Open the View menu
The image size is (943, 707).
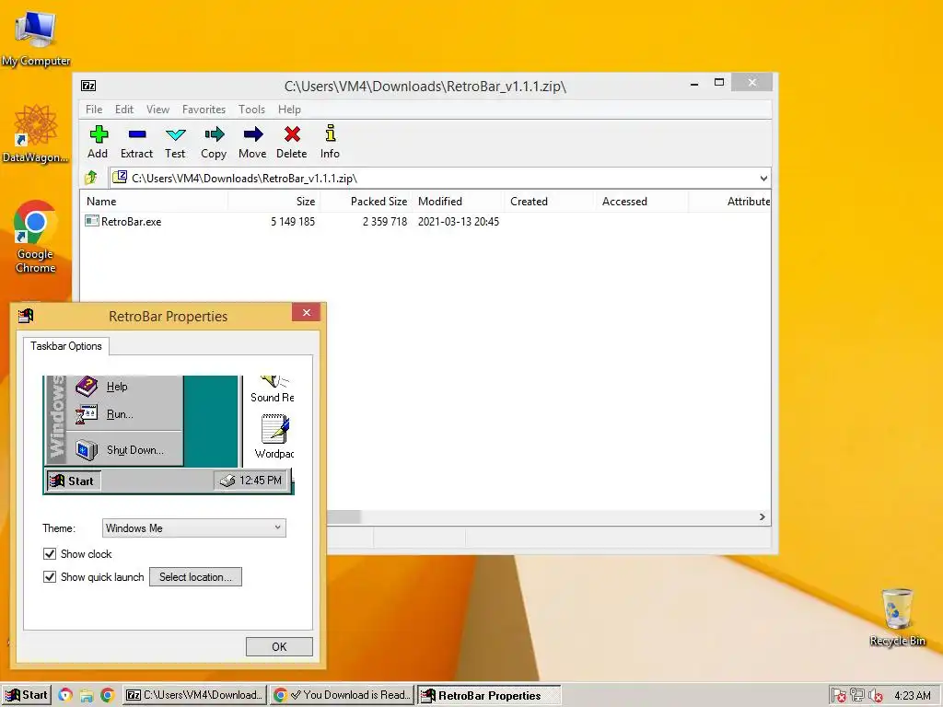pyautogui.click(x=157, y=110)
